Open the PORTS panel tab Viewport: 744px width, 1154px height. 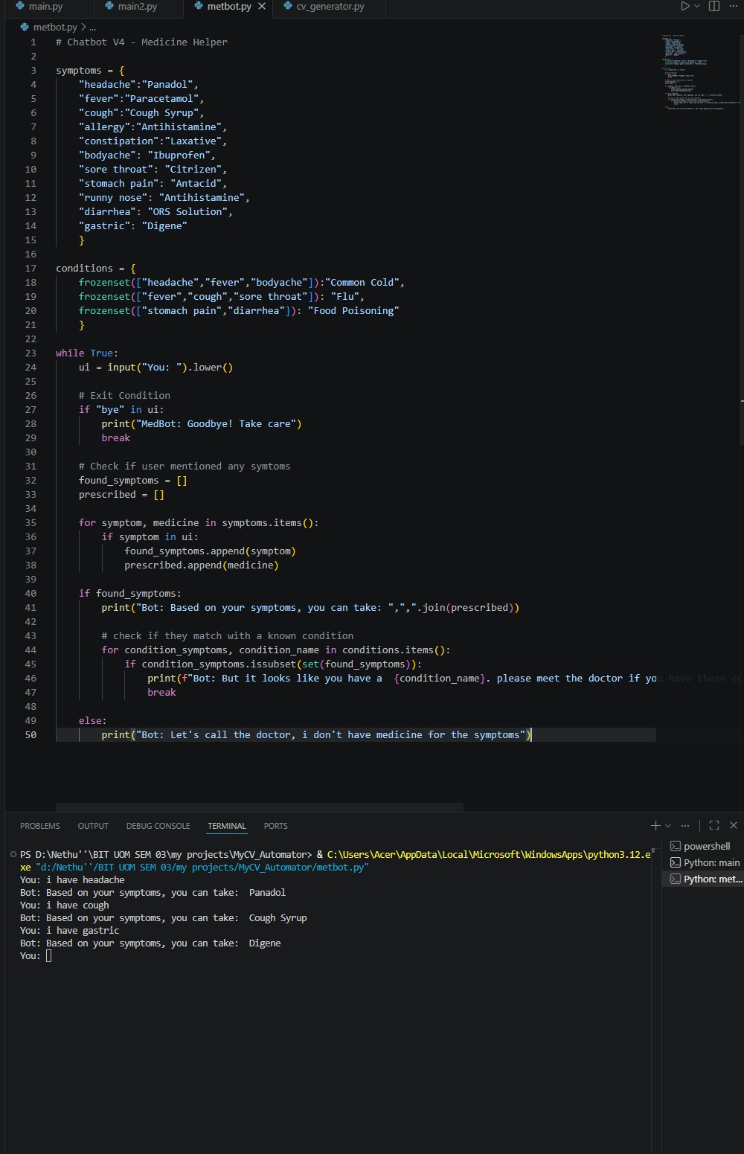coord(275,826)
